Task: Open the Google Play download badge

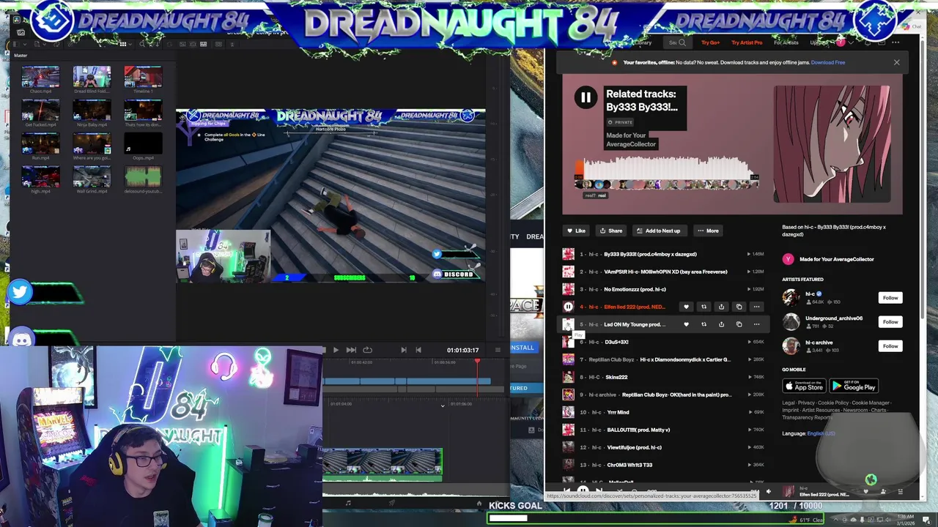Action: 854,386
